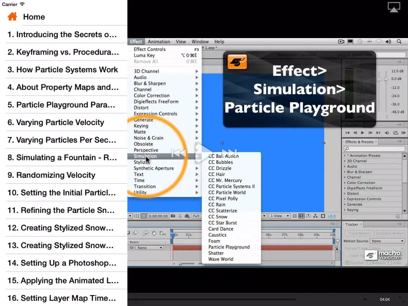This screenshot has width=408, height=306.
Task: Click the reset exposure icon beside +0.0
Action: 323,216
